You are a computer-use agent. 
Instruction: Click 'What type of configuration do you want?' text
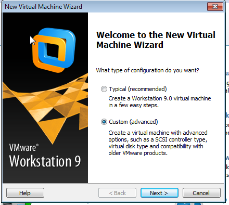tap(147, 70)
